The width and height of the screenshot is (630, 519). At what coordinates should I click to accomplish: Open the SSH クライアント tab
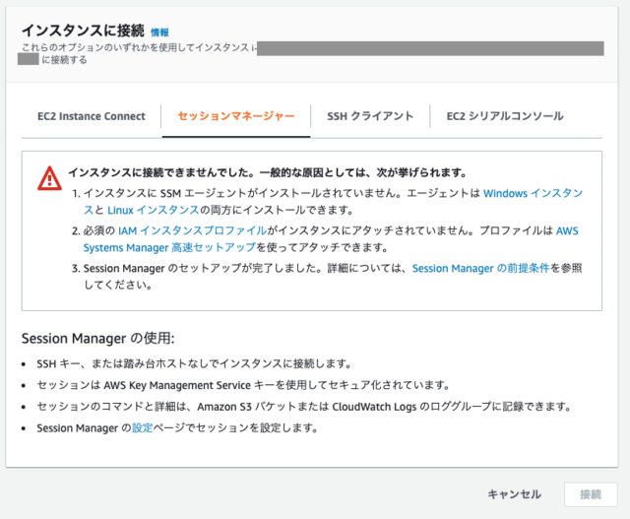370,116
